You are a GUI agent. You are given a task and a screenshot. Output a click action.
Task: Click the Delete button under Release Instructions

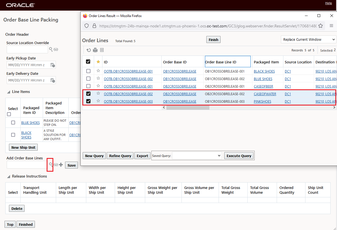coord(17,209)
